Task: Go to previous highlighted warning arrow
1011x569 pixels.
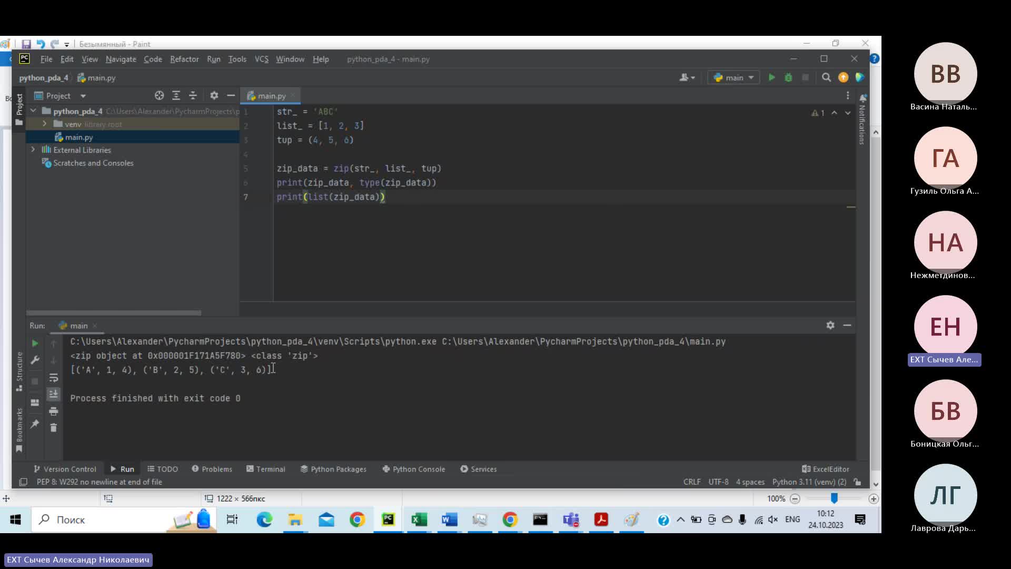Action: (834, 113)
